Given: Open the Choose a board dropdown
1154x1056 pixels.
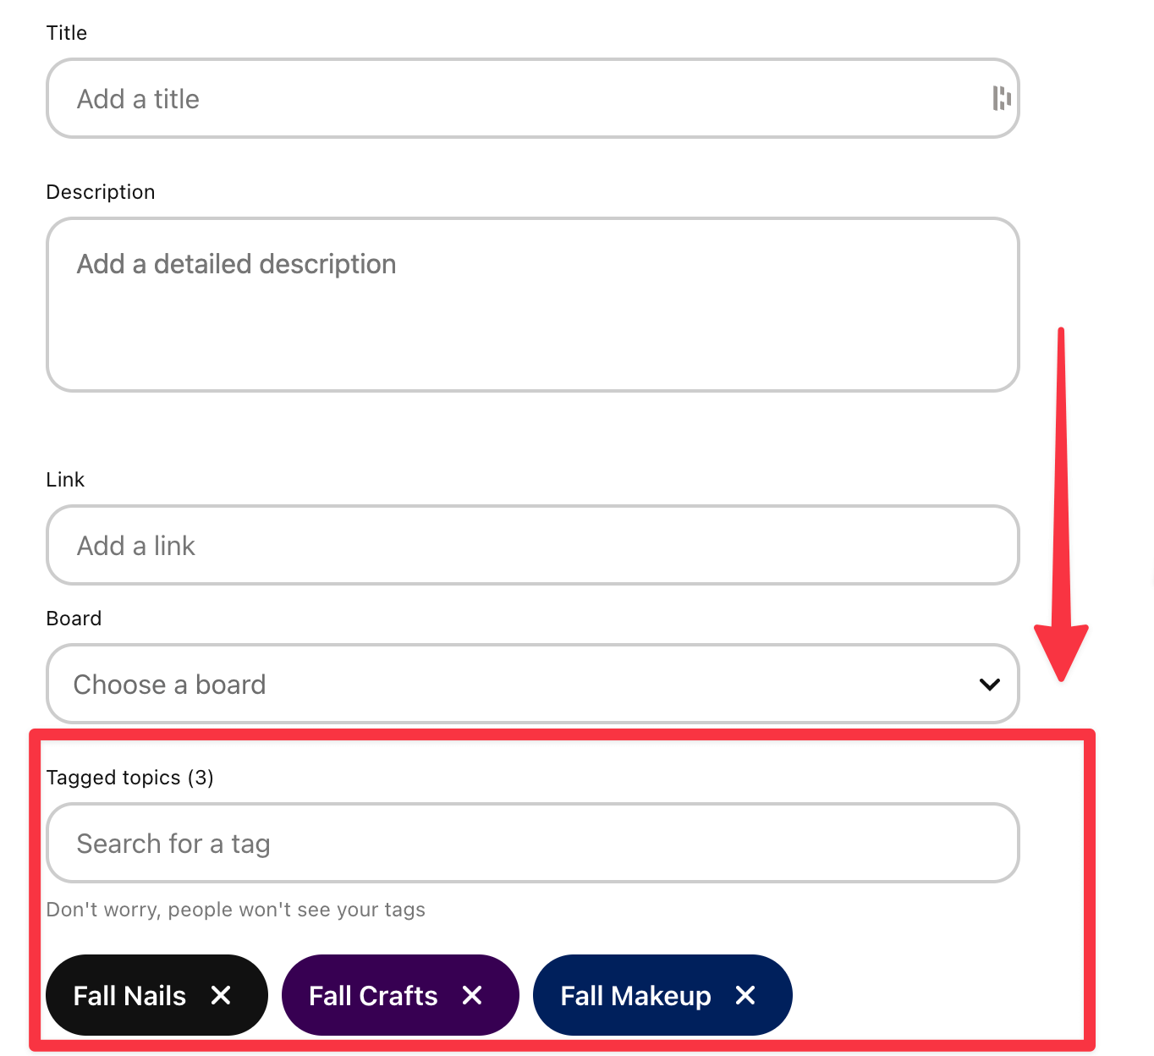Looking at the screenshot, I should (x=533, y=684).
